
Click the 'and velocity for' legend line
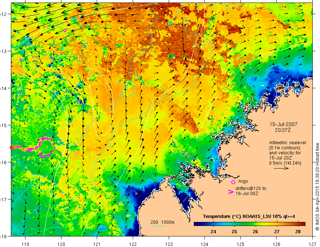click(285, 153)
